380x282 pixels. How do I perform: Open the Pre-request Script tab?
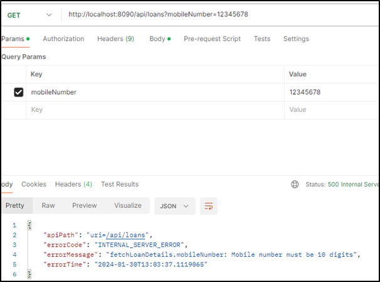212,39
